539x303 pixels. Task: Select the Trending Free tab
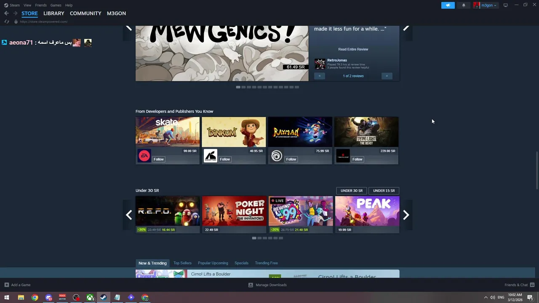266,263
